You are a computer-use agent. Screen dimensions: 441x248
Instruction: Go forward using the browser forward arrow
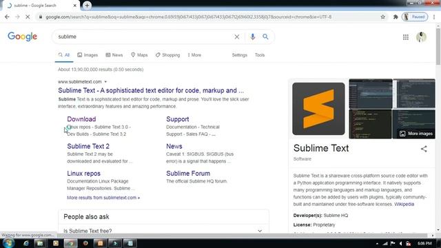(17, 17)
